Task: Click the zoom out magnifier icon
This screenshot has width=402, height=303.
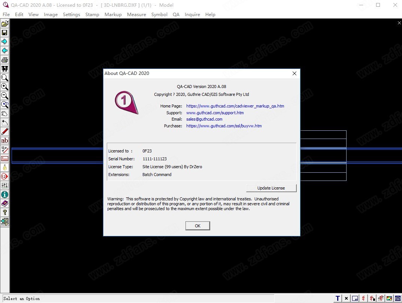Action: click(4, 96)
